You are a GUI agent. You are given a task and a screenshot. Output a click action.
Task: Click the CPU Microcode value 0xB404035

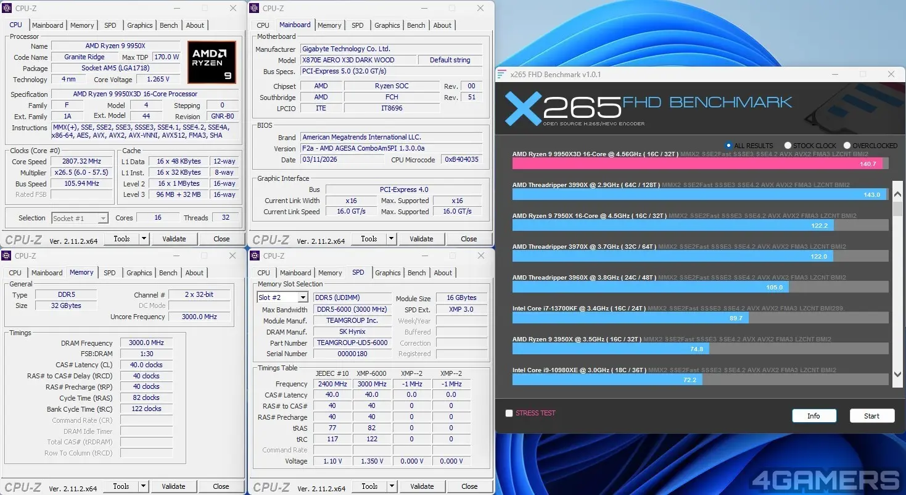click(461, 160)
